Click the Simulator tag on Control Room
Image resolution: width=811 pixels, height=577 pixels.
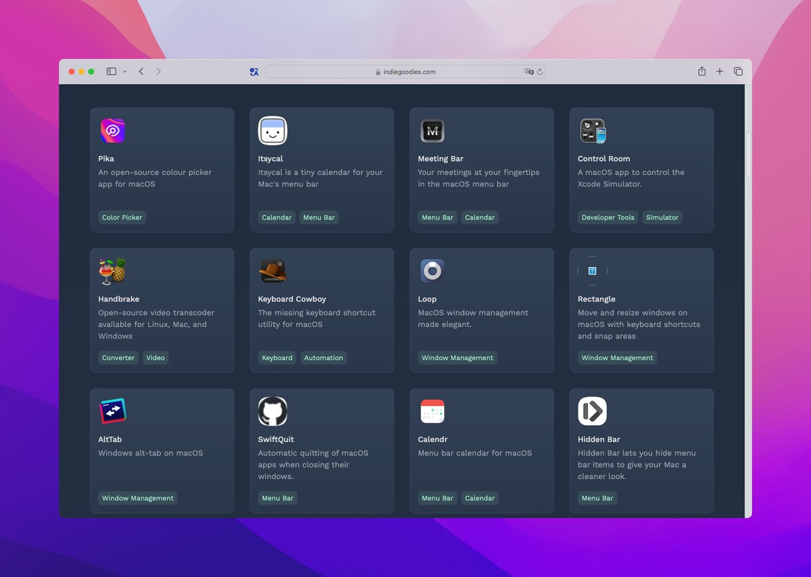click(662, 218)
